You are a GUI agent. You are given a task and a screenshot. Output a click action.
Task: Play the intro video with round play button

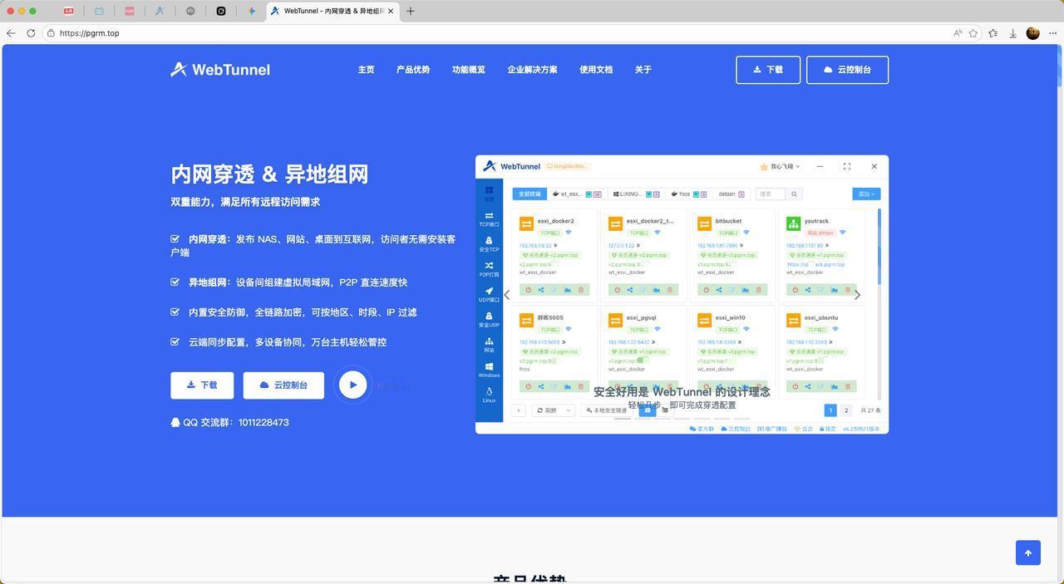click(x=352, y=385)
